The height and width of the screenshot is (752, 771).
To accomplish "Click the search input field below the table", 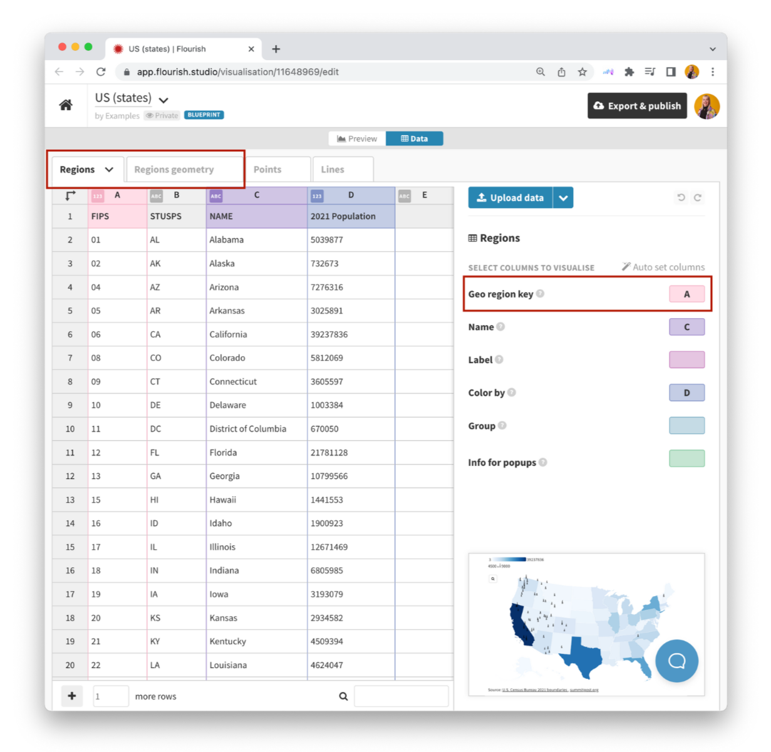I will click(x=401, y=696).
